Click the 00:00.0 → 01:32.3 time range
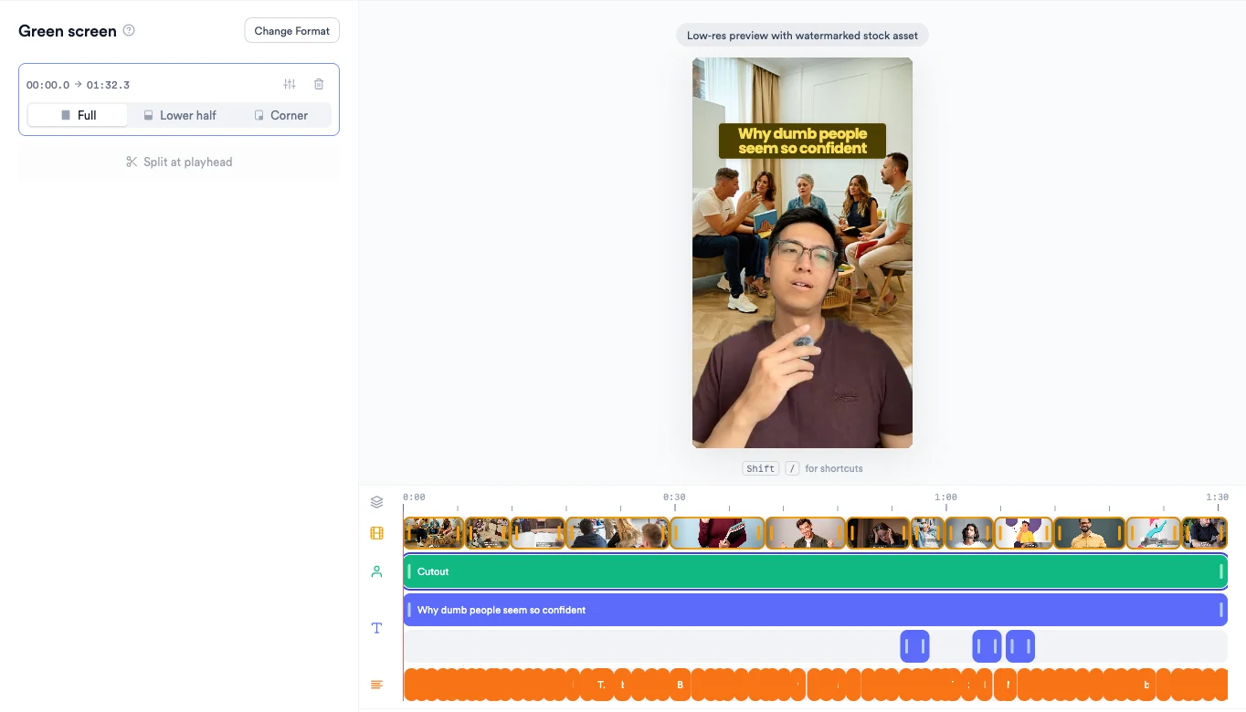The height and width of the screenshot is (712, 1246). coord(78,85)
